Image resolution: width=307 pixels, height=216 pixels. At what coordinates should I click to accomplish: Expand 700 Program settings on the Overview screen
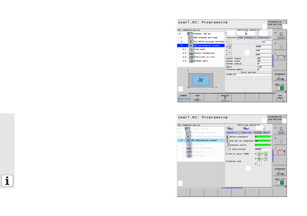coord(179,38)
